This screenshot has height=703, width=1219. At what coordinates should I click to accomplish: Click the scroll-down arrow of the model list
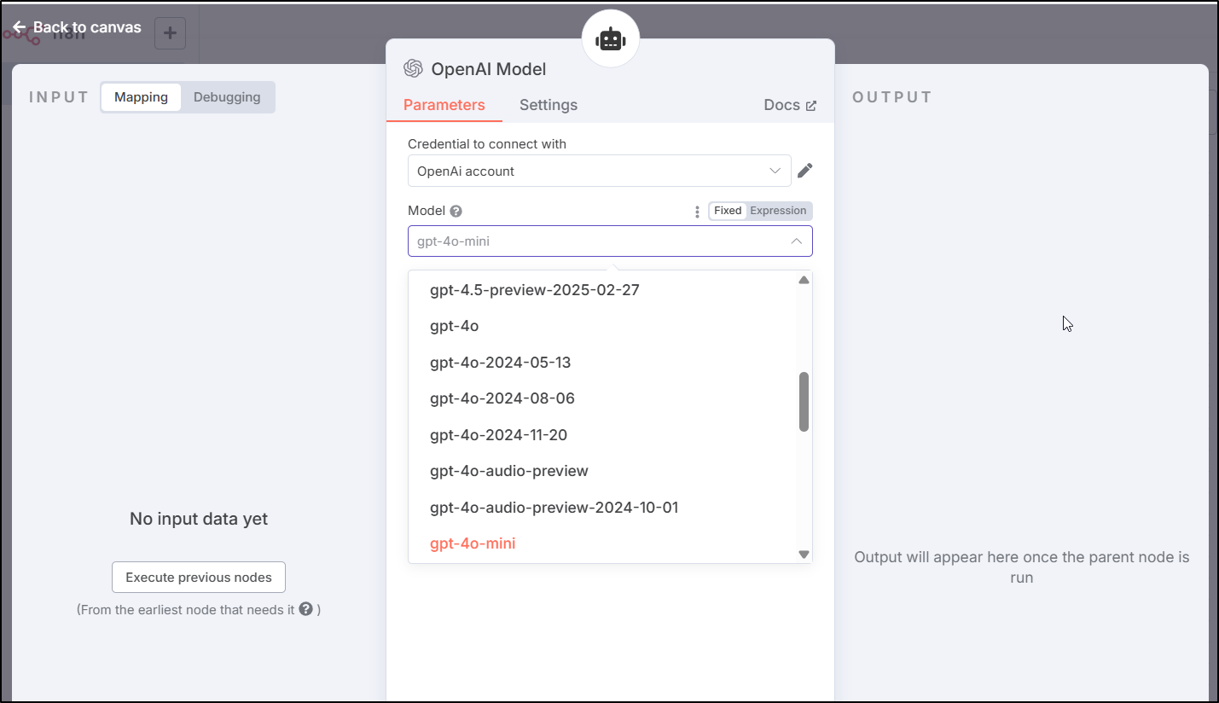pos(804,555)
